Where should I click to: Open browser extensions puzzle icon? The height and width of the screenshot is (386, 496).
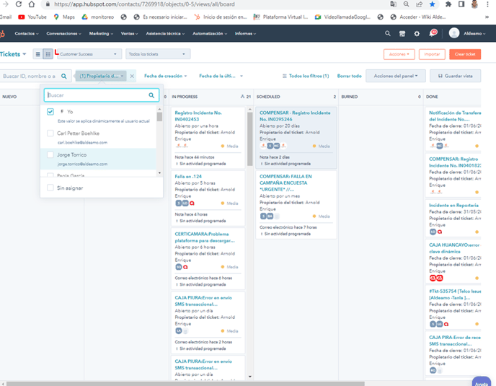click(448, 4)
